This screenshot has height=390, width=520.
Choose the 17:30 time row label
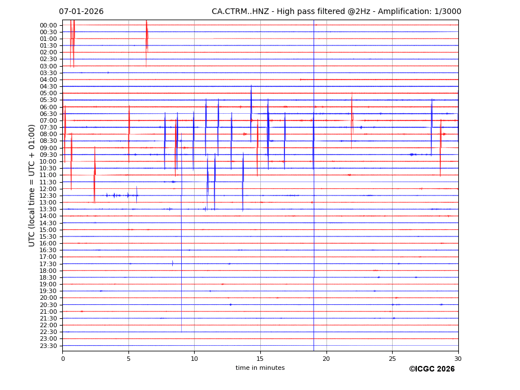[x=48, y=264]
